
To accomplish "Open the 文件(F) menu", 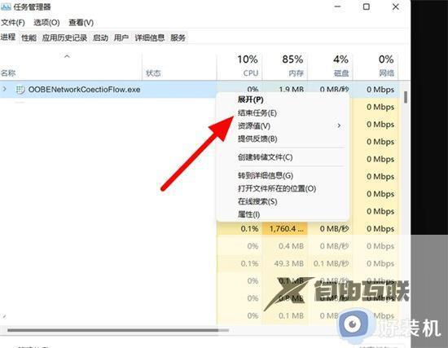I will click(x=13, y=23).
